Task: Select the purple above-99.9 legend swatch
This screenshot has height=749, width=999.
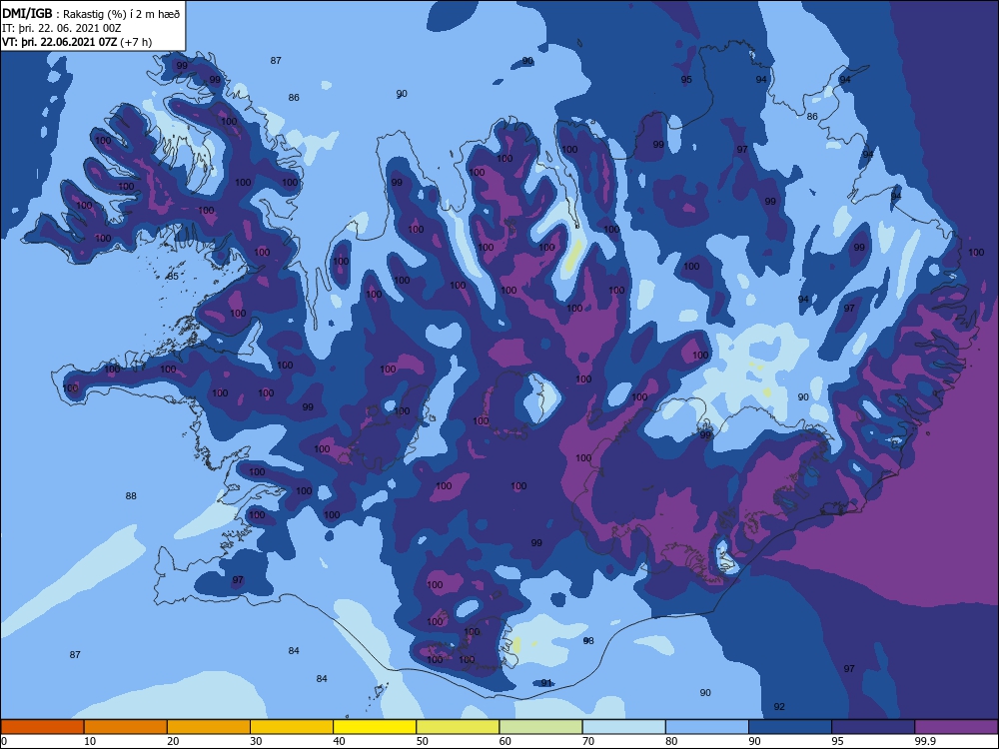Action: [956, 727]
